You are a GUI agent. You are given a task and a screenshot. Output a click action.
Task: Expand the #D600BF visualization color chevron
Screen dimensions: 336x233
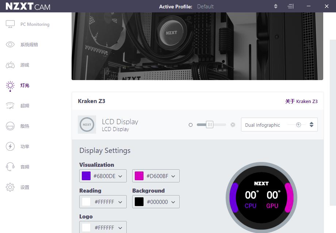pyautogui.click(x=173, y=176)
